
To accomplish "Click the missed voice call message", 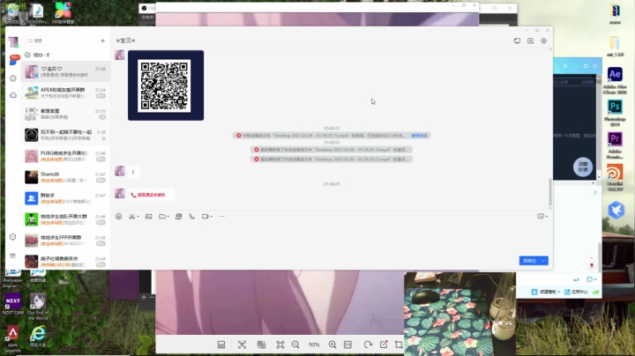I will [151, 195].
